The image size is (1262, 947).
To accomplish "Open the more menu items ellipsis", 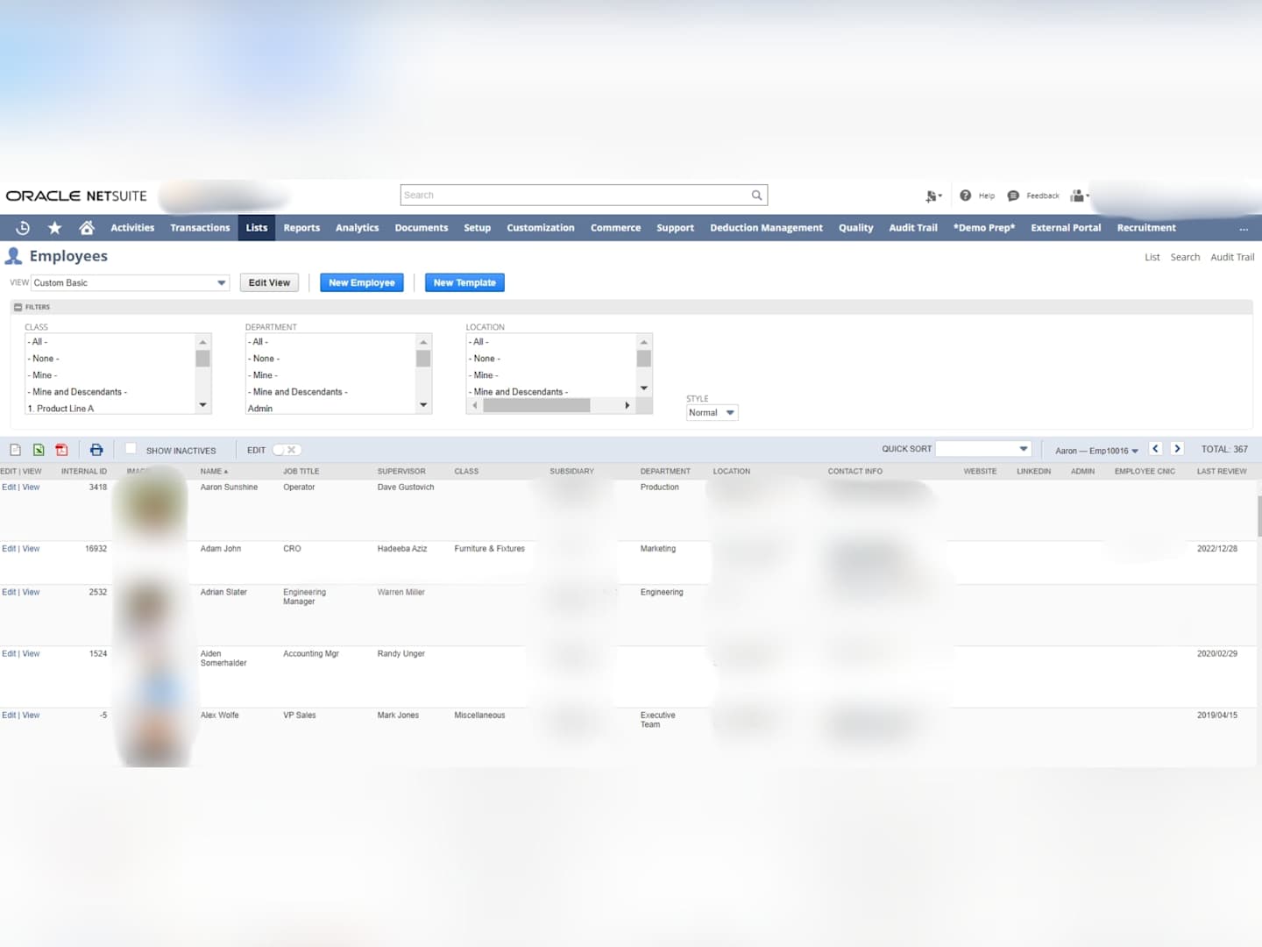I will (x=1243, y=228).
